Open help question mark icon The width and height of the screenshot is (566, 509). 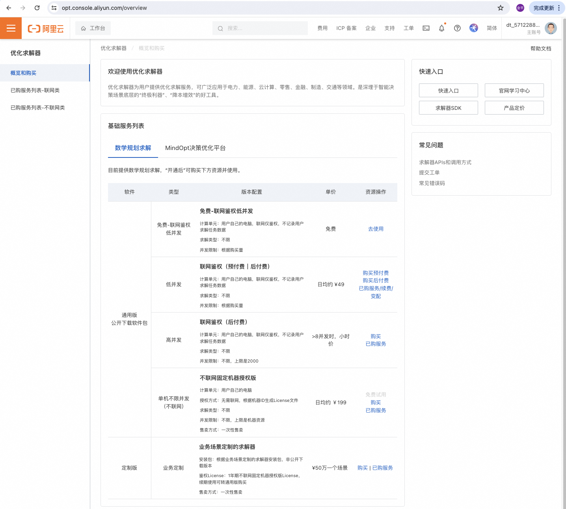pyautogui.click(x=457, y=28)
